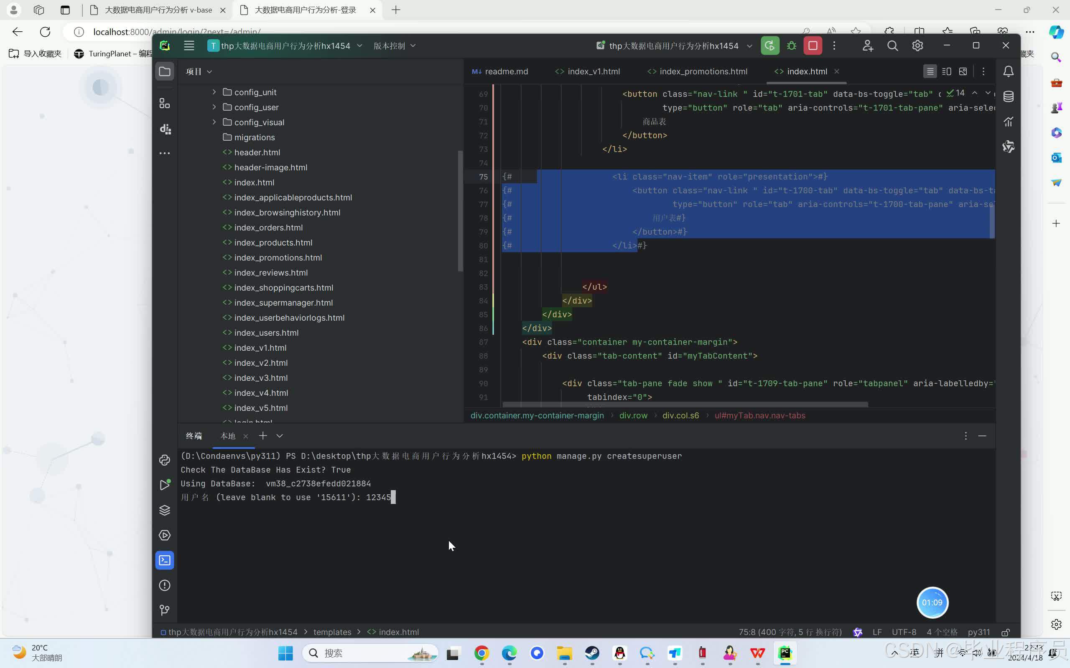Click the Debug bug icon
Screen dimensions: 1070x668
pos(792,46)
